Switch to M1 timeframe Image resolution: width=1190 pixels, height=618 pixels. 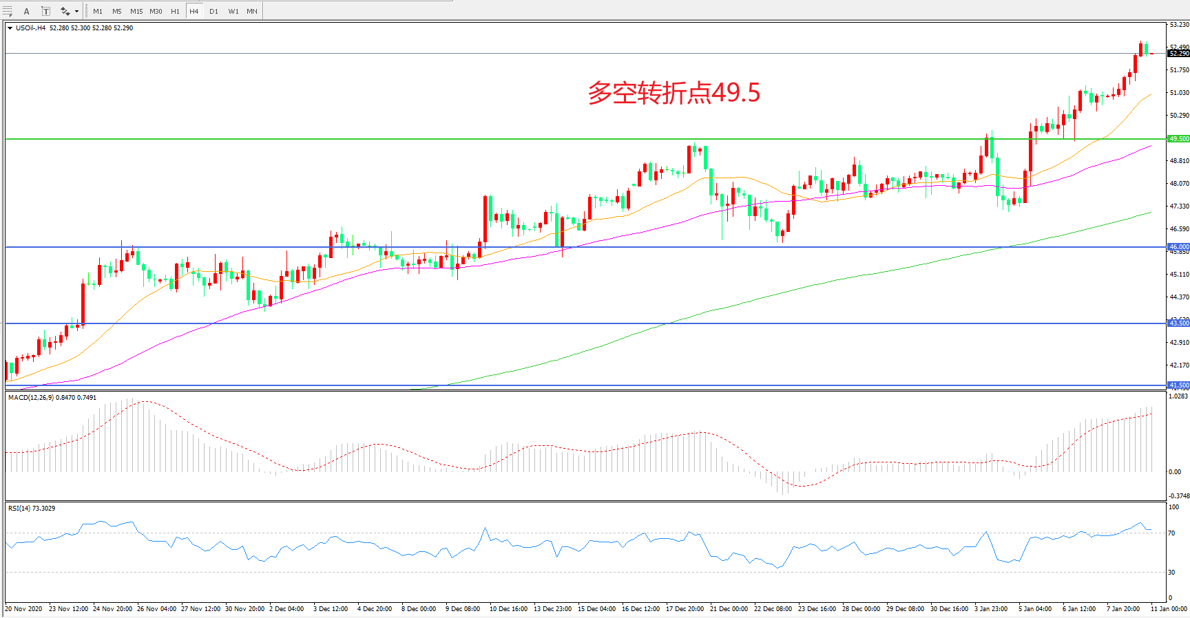pyautogui.click(x=98, y=11)
